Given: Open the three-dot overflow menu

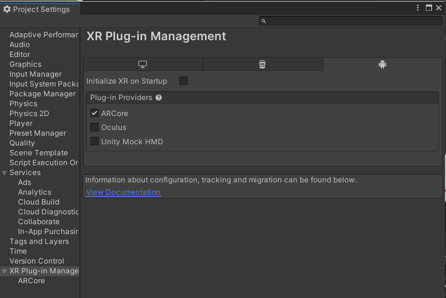Looking at the screenshot, I should tap(418, 7).
